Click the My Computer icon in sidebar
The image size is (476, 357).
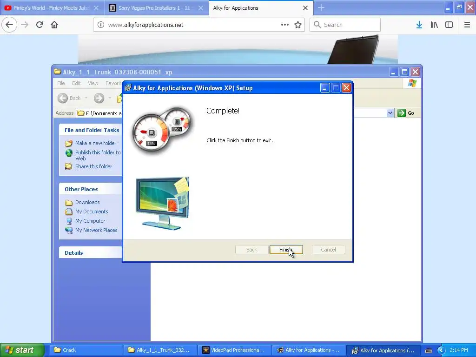click(x=69, y=221)
